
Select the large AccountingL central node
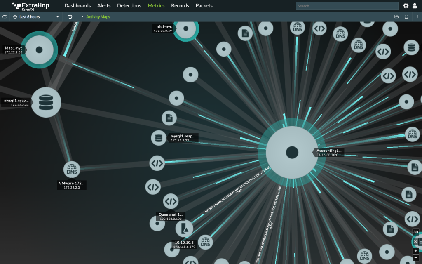[x=292, y=153]
